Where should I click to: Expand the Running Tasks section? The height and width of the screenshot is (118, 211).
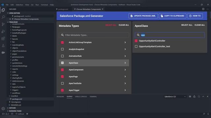click(15, 111)
